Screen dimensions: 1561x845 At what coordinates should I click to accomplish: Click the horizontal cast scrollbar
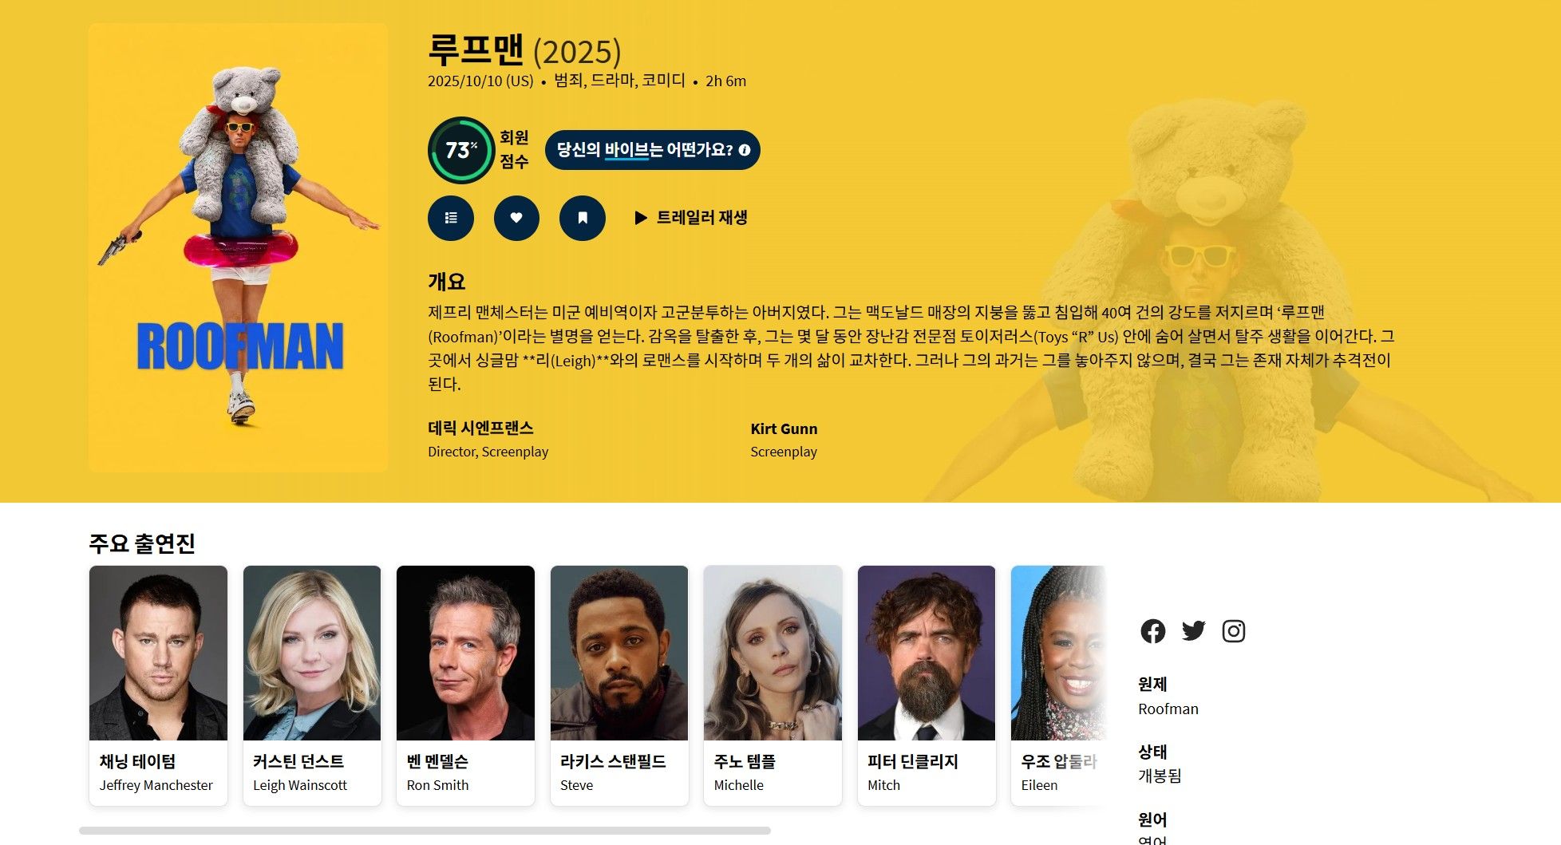[425, 831]
